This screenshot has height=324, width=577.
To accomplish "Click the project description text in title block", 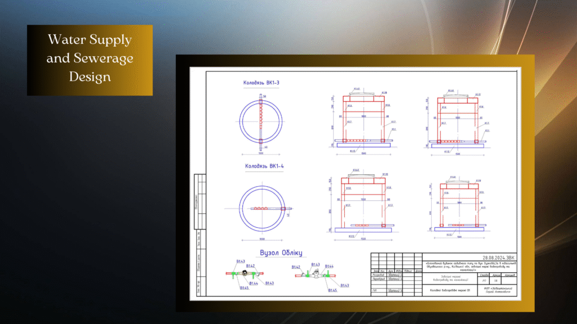I will (469, 266).
